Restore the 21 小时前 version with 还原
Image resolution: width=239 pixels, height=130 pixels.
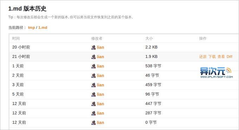pos(203,56)
